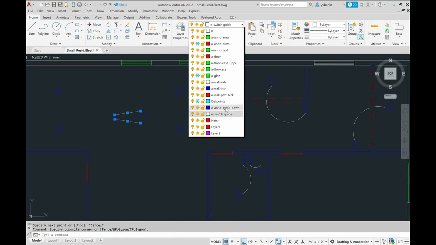
Task: Open the ByLayer color dropdown
Action: coord(344,24)
